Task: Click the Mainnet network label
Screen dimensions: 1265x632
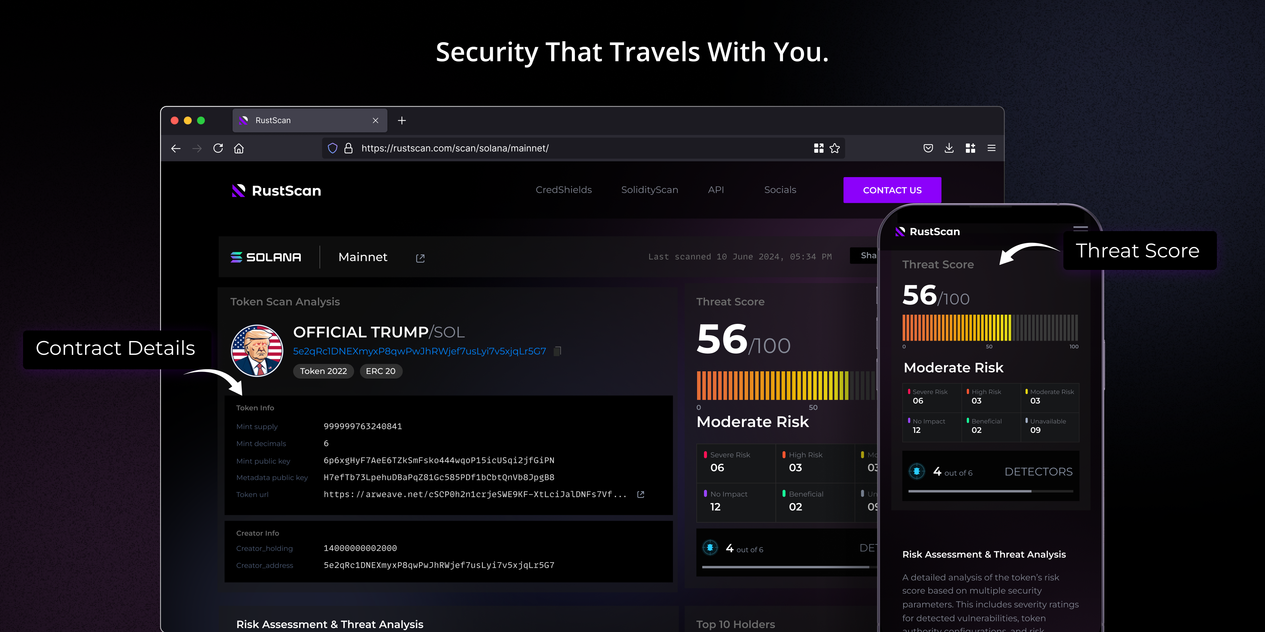Action: (363, 257)
